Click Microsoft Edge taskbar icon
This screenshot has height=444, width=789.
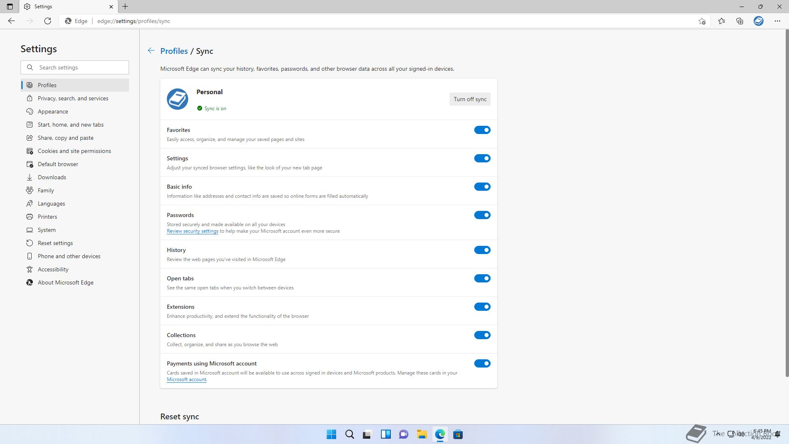pyautogui.click(x=440, y=435)
